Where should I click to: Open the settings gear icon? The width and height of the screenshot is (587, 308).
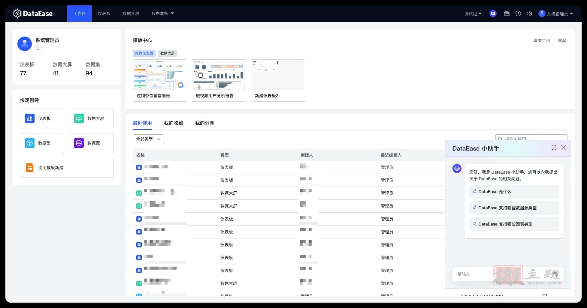530,13
